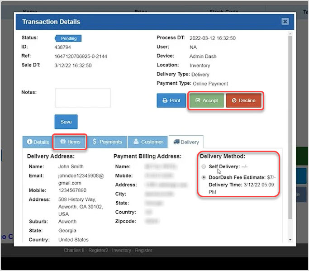Click the scroll up arrow of dialog
The height and width of the screenshot is (271, 309).
coord(290,33)
